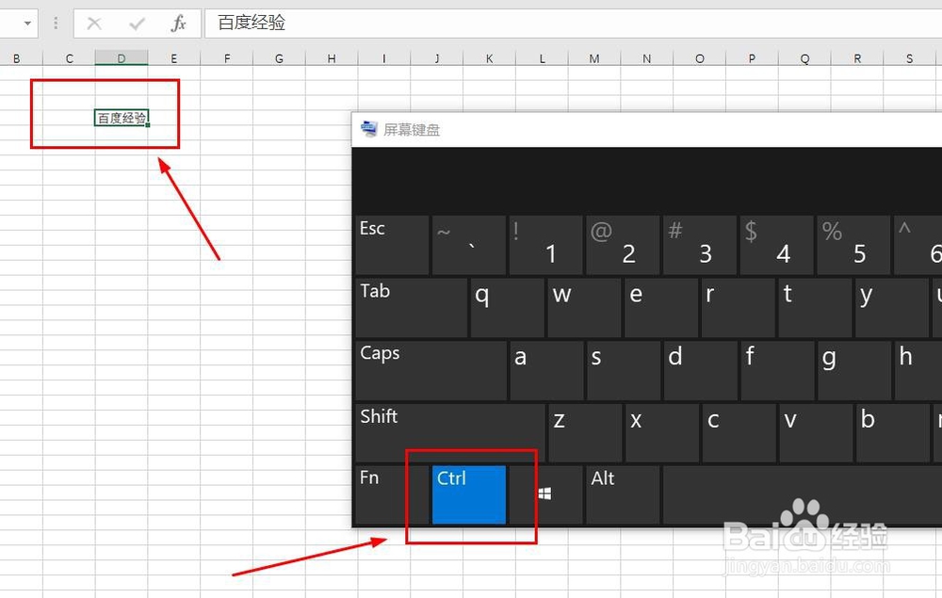Click the on-screen keyboard window icon

[368, 128]
